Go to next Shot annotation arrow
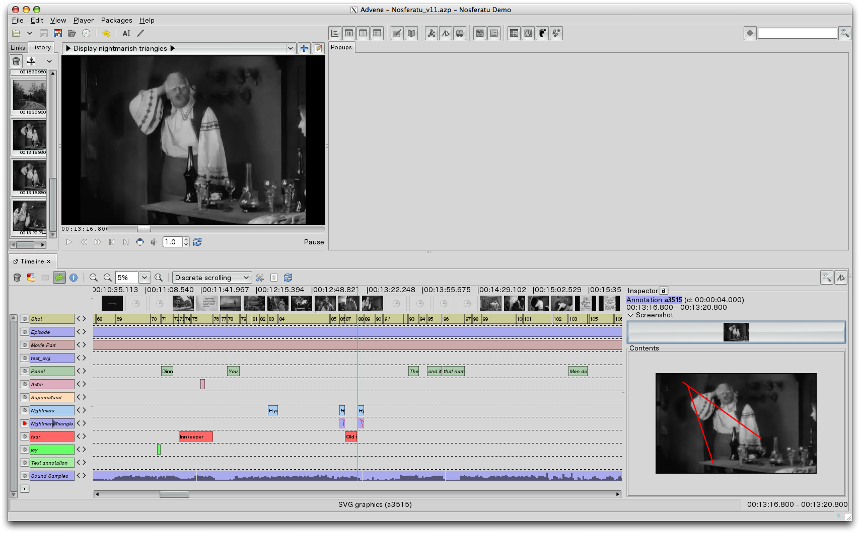The image size is (860, 533). pos(85,319)
